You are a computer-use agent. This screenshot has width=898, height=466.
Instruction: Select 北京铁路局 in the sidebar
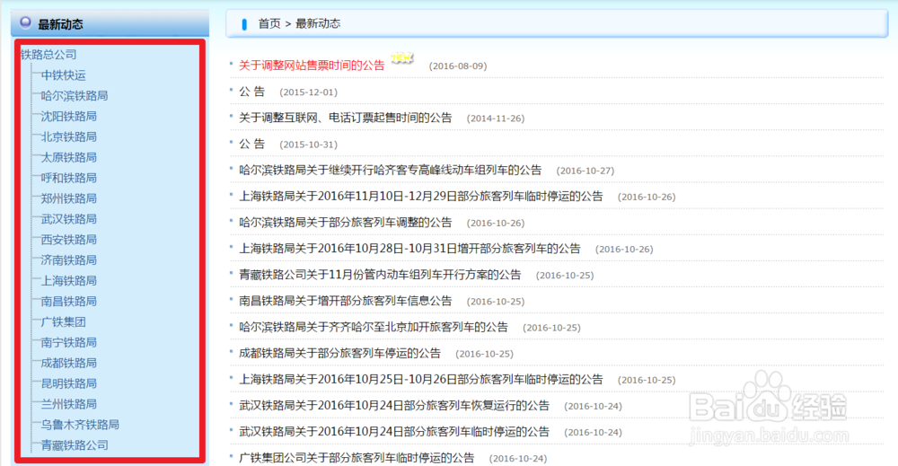pos(69,136)
